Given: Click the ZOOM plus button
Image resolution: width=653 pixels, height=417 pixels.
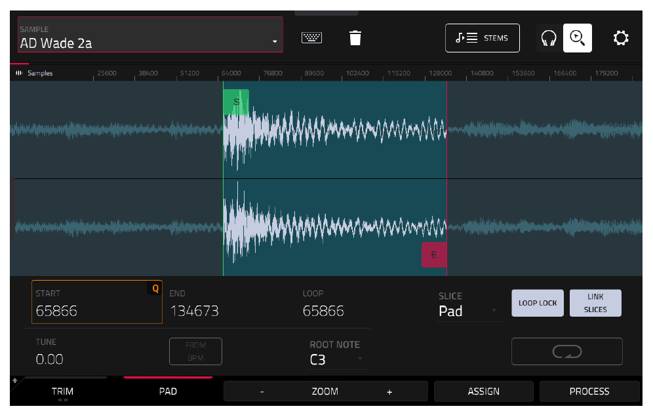Looking at the screenshot, I should click(389, 391).
